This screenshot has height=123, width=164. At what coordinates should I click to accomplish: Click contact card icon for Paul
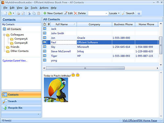click(x=45, y=42)
